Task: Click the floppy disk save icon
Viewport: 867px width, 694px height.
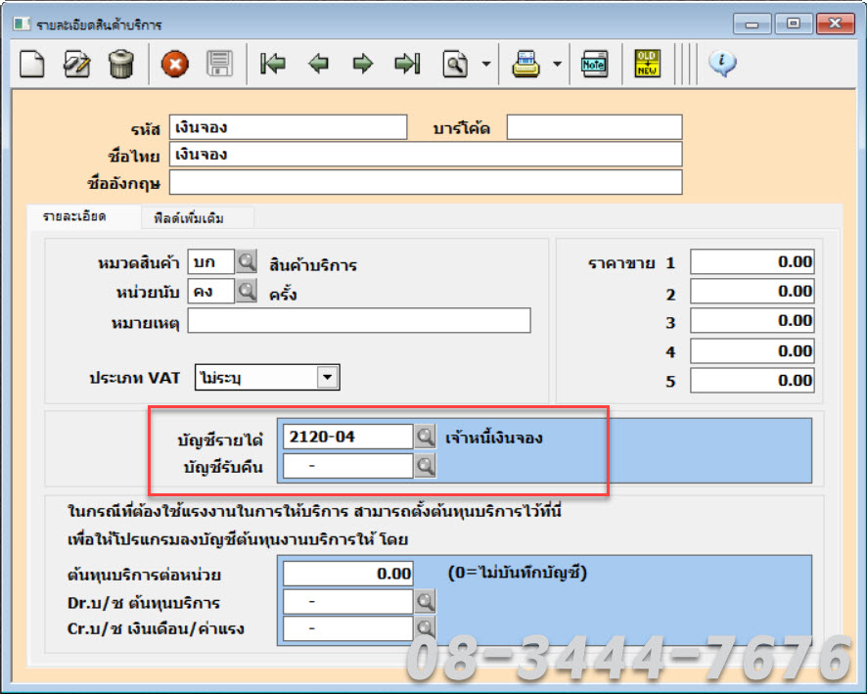Action: coord(219,64)
